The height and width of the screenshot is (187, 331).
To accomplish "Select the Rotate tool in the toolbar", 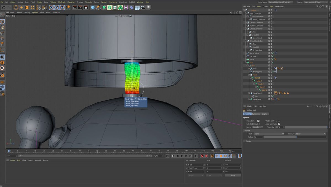I will pyautogui.click(x=33, y=7).
